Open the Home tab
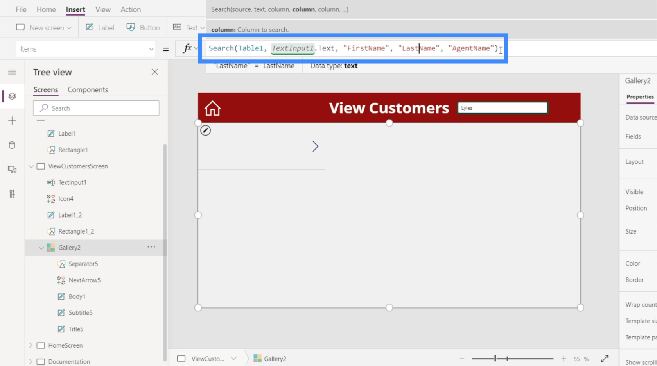This screenshot has width=657, height=366. [46, 9]
